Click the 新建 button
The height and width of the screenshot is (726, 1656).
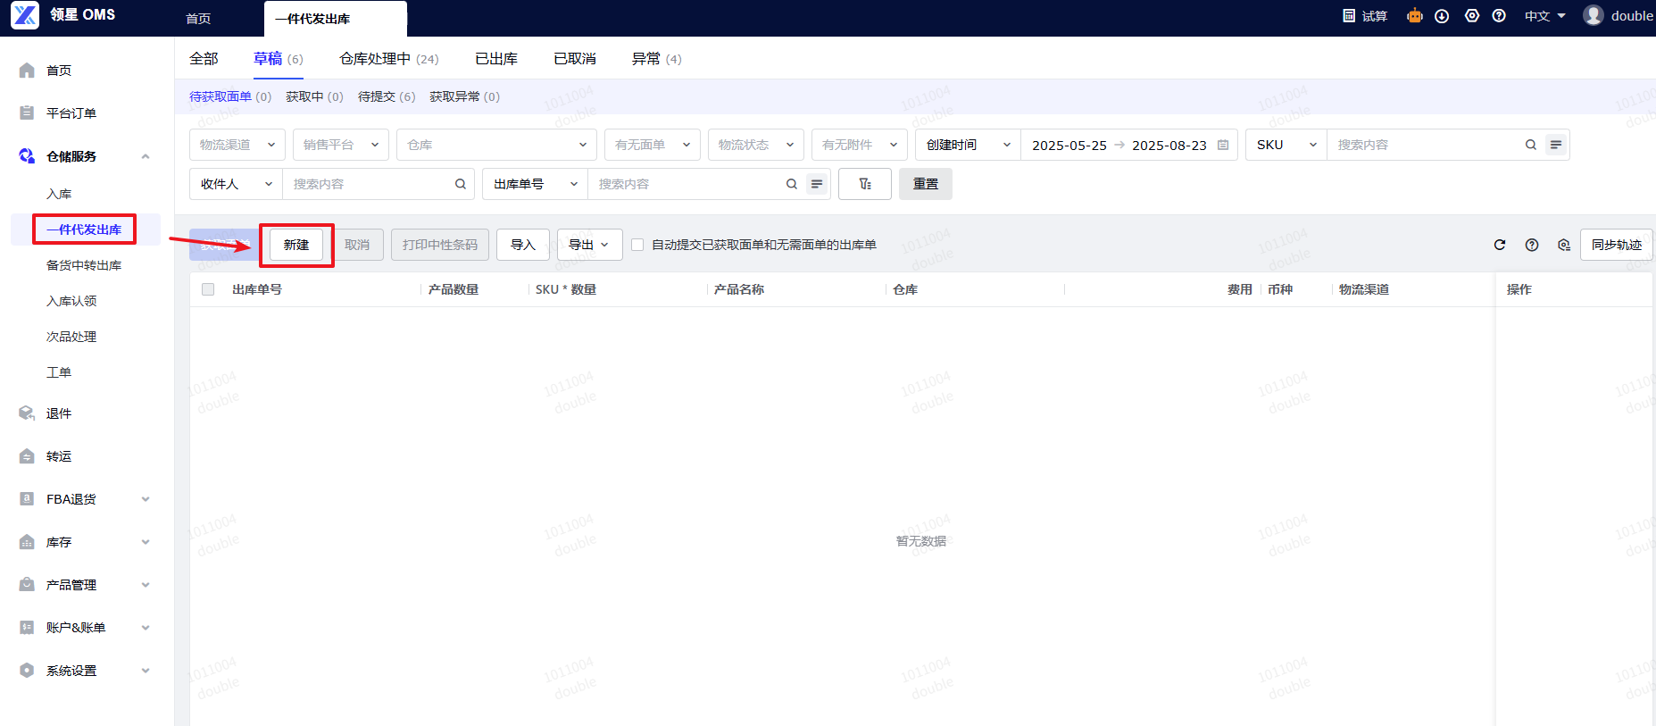pyautogui.click(x=296, y=245)
